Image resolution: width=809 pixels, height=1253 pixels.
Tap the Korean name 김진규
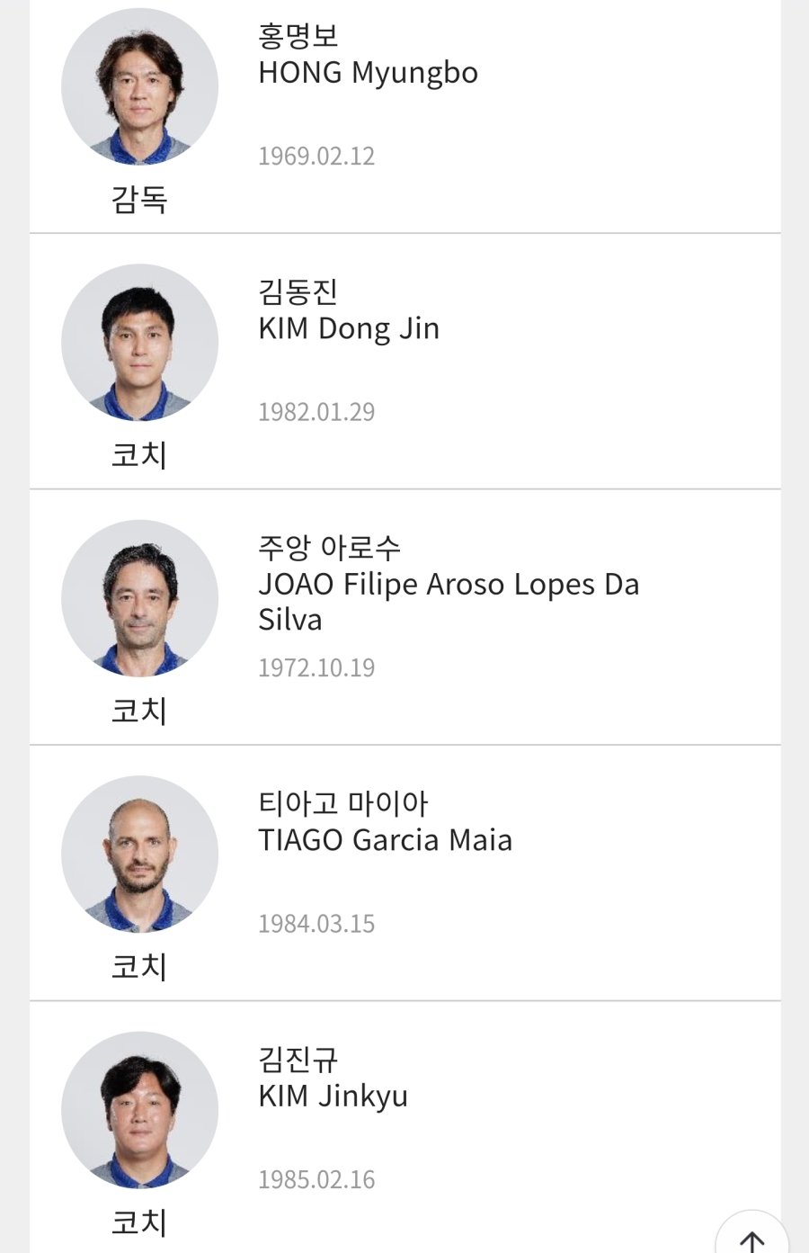tap(298, 1059)
